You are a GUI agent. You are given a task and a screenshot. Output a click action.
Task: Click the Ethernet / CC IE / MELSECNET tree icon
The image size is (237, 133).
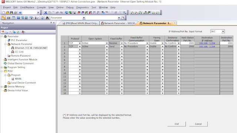(13, 48)
